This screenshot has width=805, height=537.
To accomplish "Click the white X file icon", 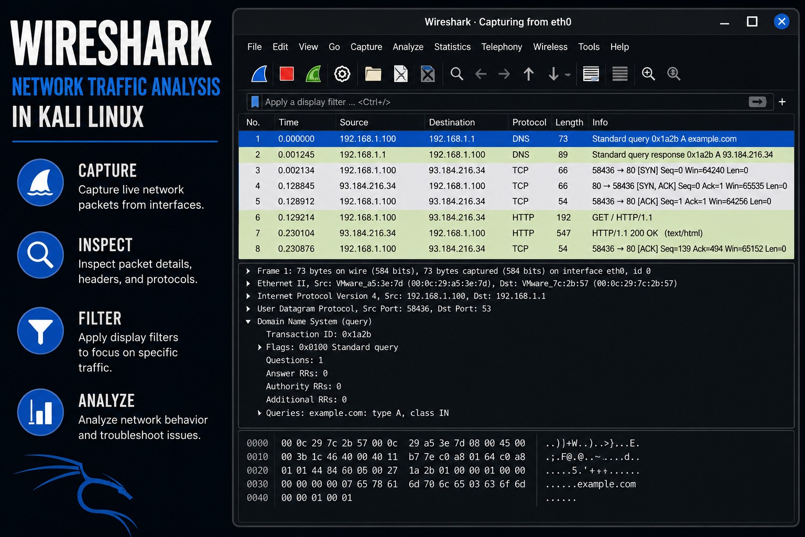I will pos(401,74).
